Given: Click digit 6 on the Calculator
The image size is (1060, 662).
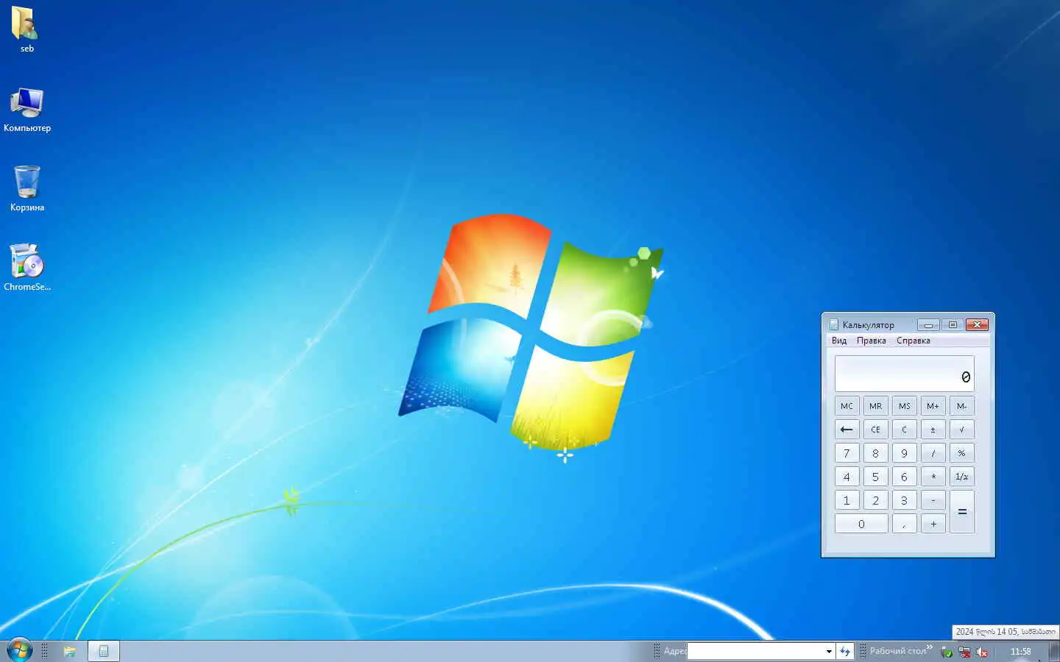Looking at the screenshot, I should pyautogui.click(x=904, y=477).
